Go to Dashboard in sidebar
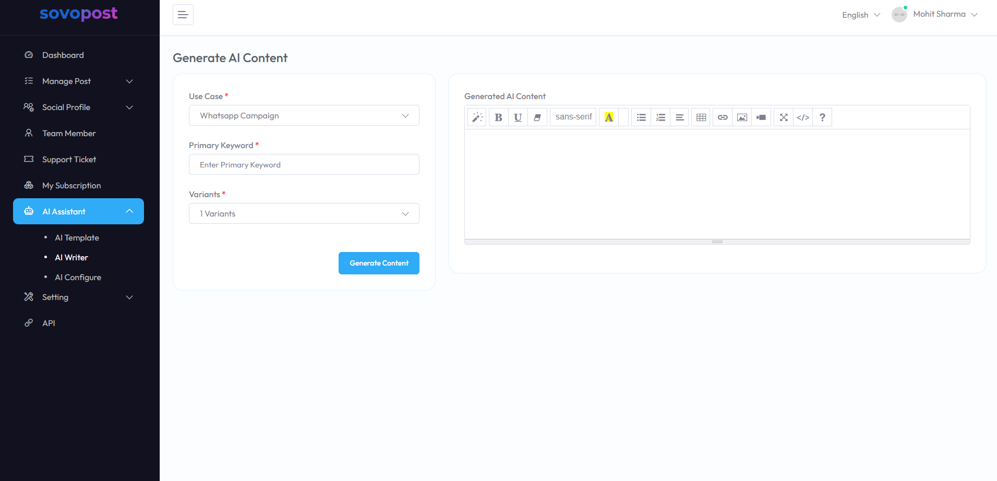This screenshot has height=481, width=997. click(x=63, y=55)
